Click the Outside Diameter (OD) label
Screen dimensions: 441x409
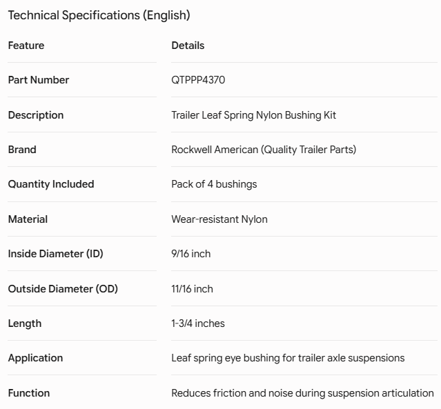(x=63, y=289)
